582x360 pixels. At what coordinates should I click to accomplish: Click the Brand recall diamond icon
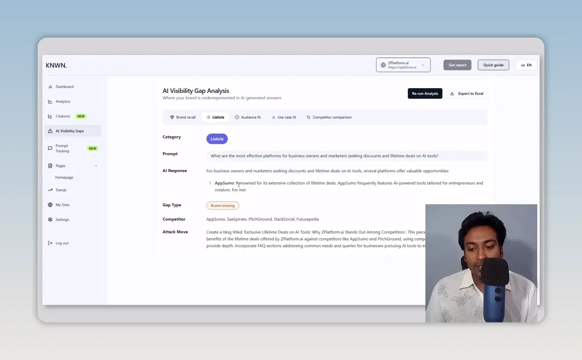click(172, 117)
